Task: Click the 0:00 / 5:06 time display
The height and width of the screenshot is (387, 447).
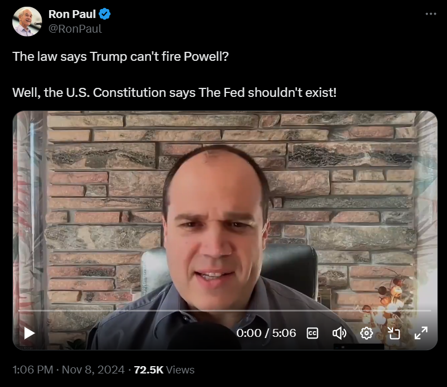Action: [x=266, y=333]
